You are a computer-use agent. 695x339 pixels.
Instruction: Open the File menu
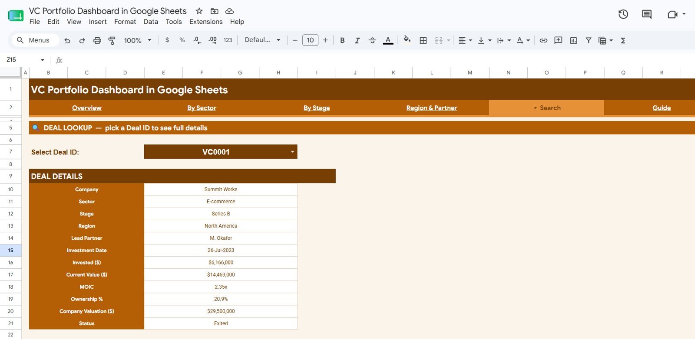pos(35,22)
